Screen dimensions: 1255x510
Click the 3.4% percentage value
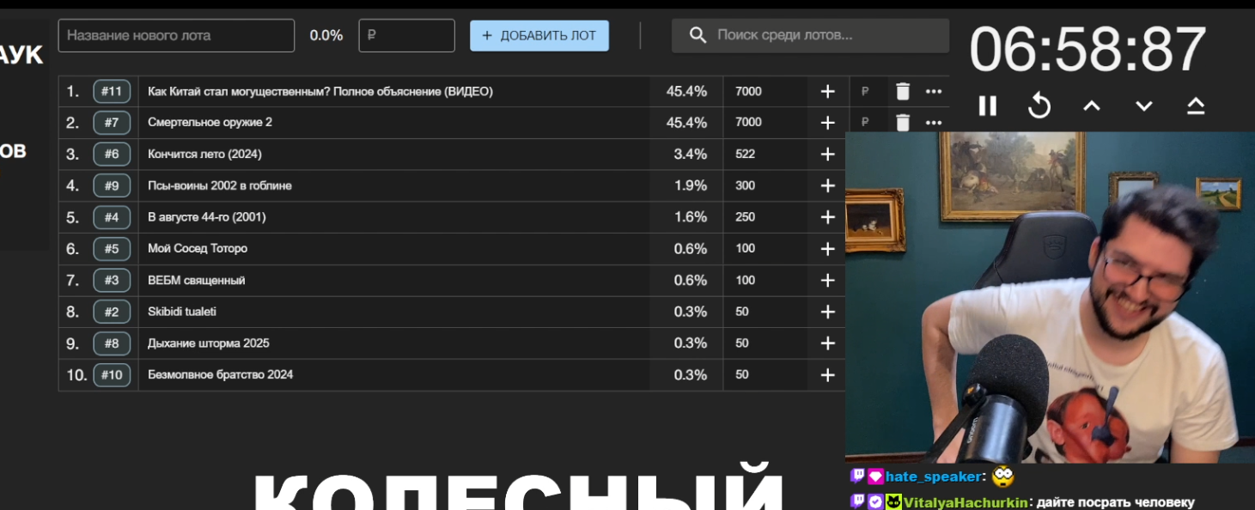point(691,155)
